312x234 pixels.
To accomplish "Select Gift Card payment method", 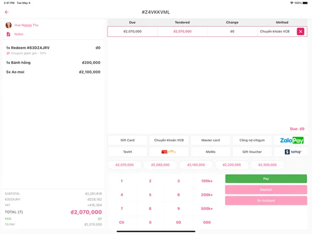I will click(127, 140).
